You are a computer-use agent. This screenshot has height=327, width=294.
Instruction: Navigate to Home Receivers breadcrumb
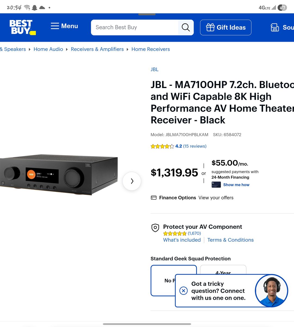(151, 49)
